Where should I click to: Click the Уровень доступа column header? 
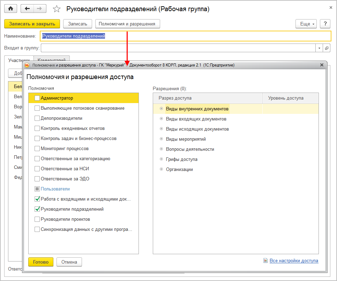(291, 98)
